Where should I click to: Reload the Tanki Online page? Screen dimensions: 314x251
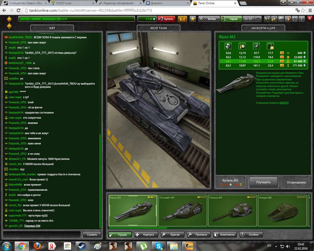pyautogui.click(x=18, y=10)
